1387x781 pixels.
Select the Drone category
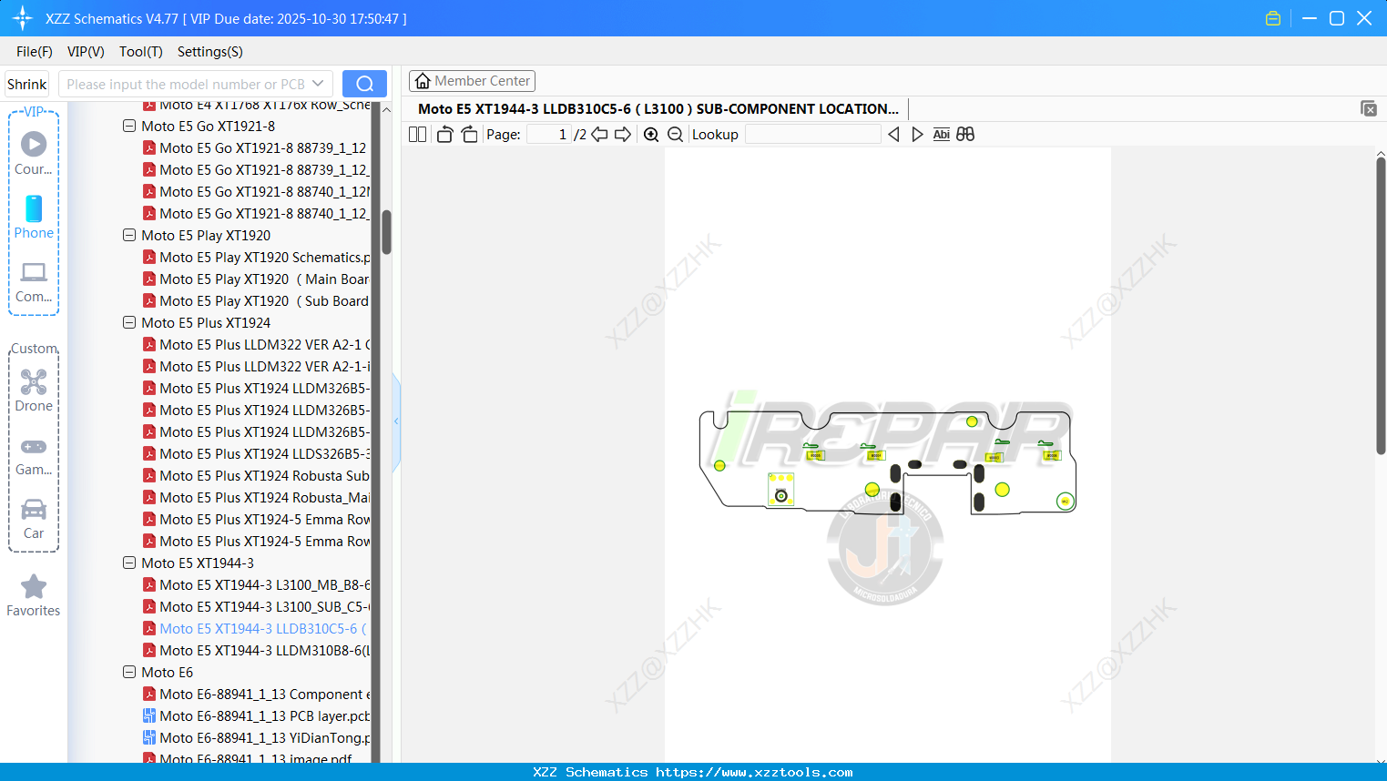34,390
